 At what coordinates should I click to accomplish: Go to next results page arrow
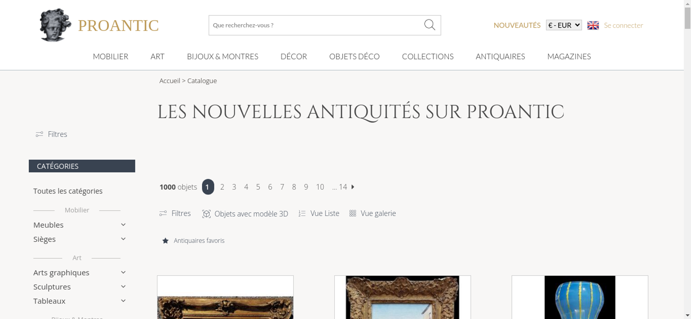pyautogui.click(x=353, y=187)
